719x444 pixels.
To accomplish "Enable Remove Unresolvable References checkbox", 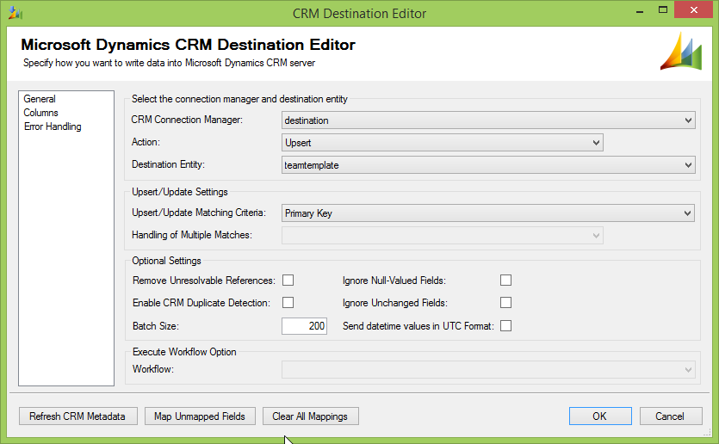I will pyautogui.click(x=288, y=280).
